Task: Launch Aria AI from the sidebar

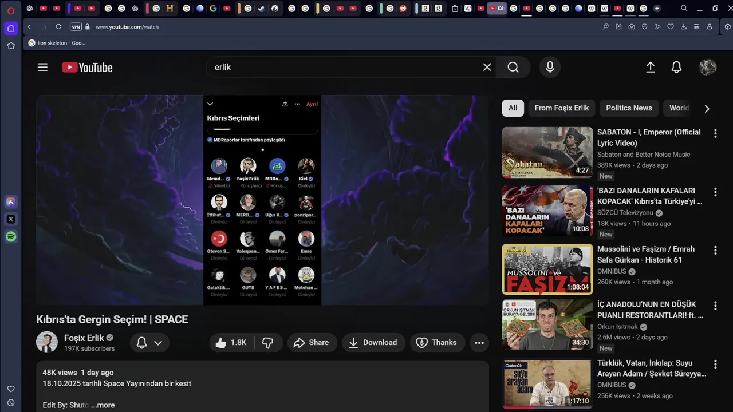Action: [x=10, y=201]
